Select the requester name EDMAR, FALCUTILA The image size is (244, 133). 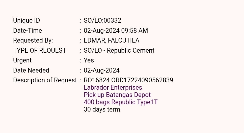click(x=112, y=41)
